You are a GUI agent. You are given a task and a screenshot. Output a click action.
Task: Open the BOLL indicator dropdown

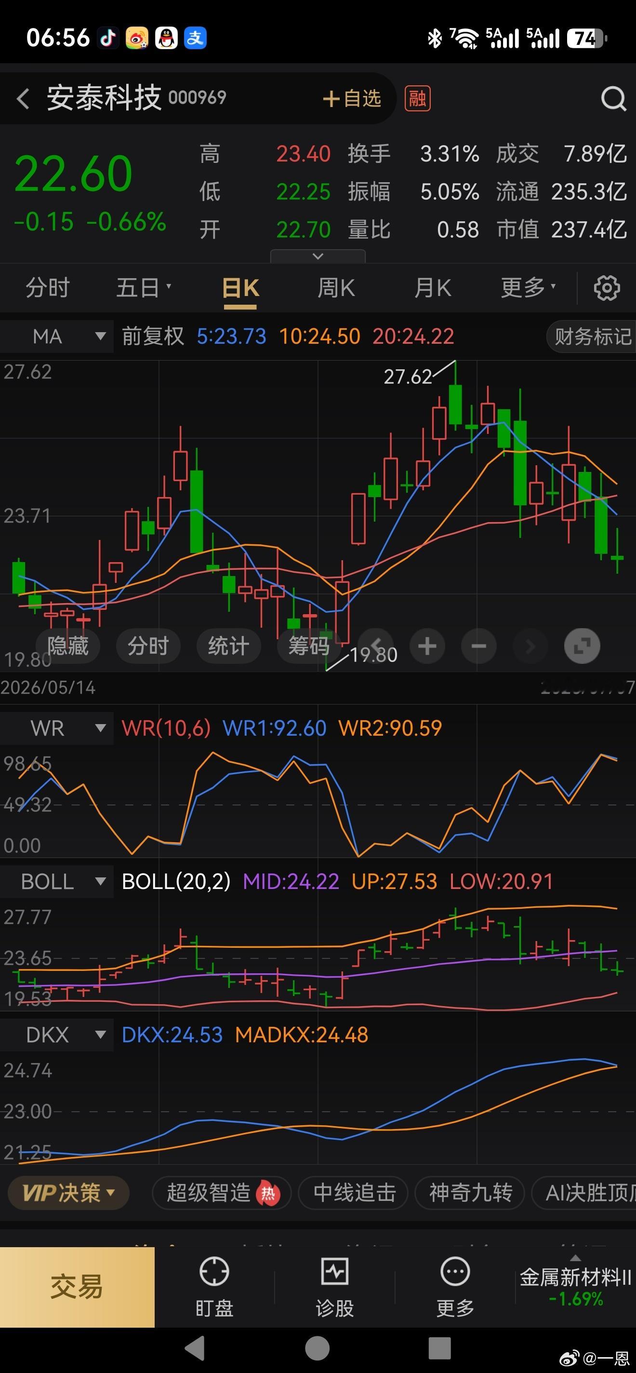point(57,882)
